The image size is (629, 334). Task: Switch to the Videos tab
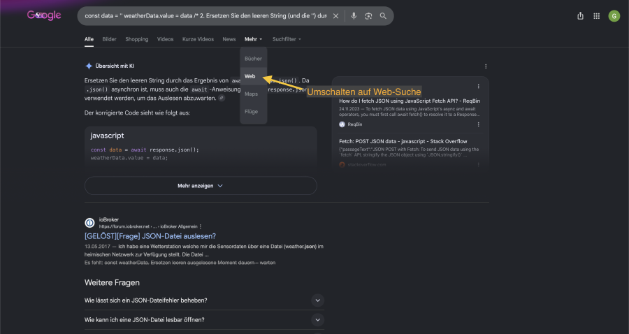165,39
